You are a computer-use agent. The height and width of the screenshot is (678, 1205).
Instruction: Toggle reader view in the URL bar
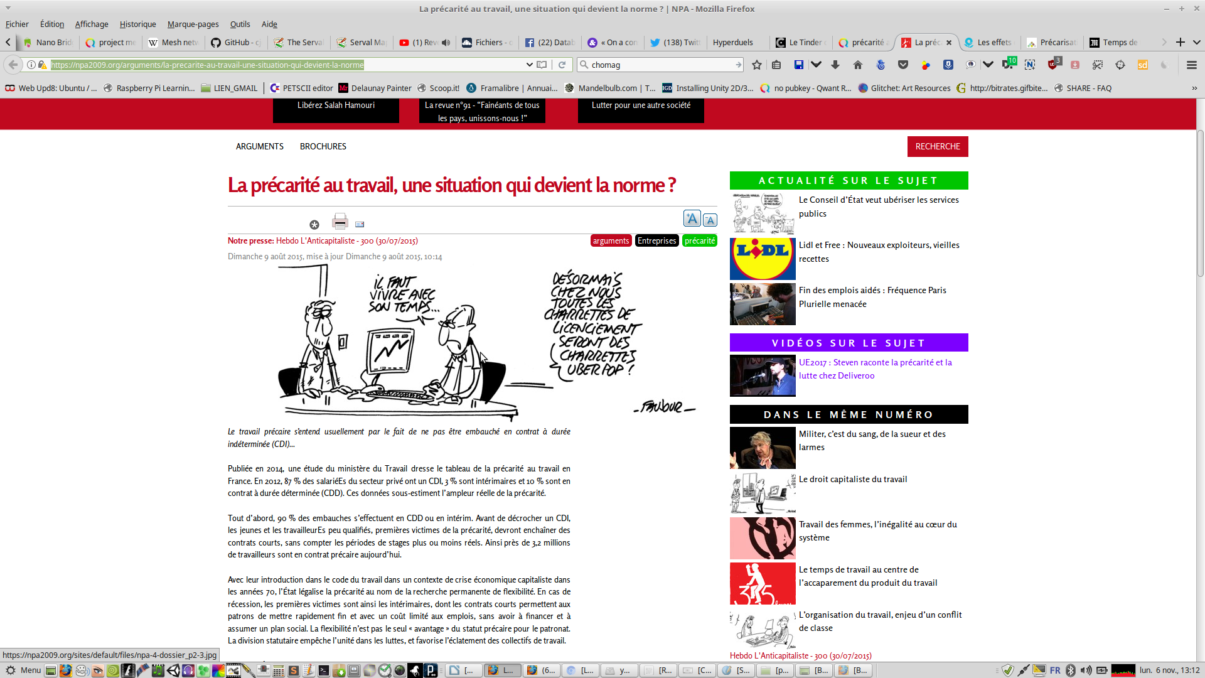pos(542,65)
